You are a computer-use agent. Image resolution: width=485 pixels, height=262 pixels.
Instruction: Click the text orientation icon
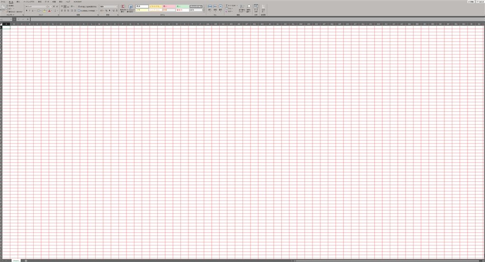[x=72, y=7]
